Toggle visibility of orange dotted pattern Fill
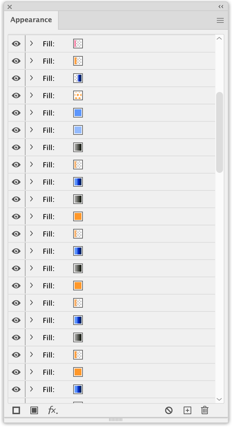The image size is (232, 428). tap(16, 96)
